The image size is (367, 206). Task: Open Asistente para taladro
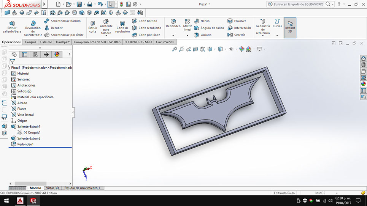tap(106, 27)
